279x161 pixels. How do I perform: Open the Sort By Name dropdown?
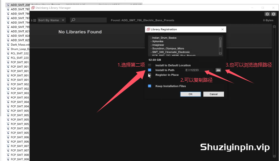tap(52, 20)
